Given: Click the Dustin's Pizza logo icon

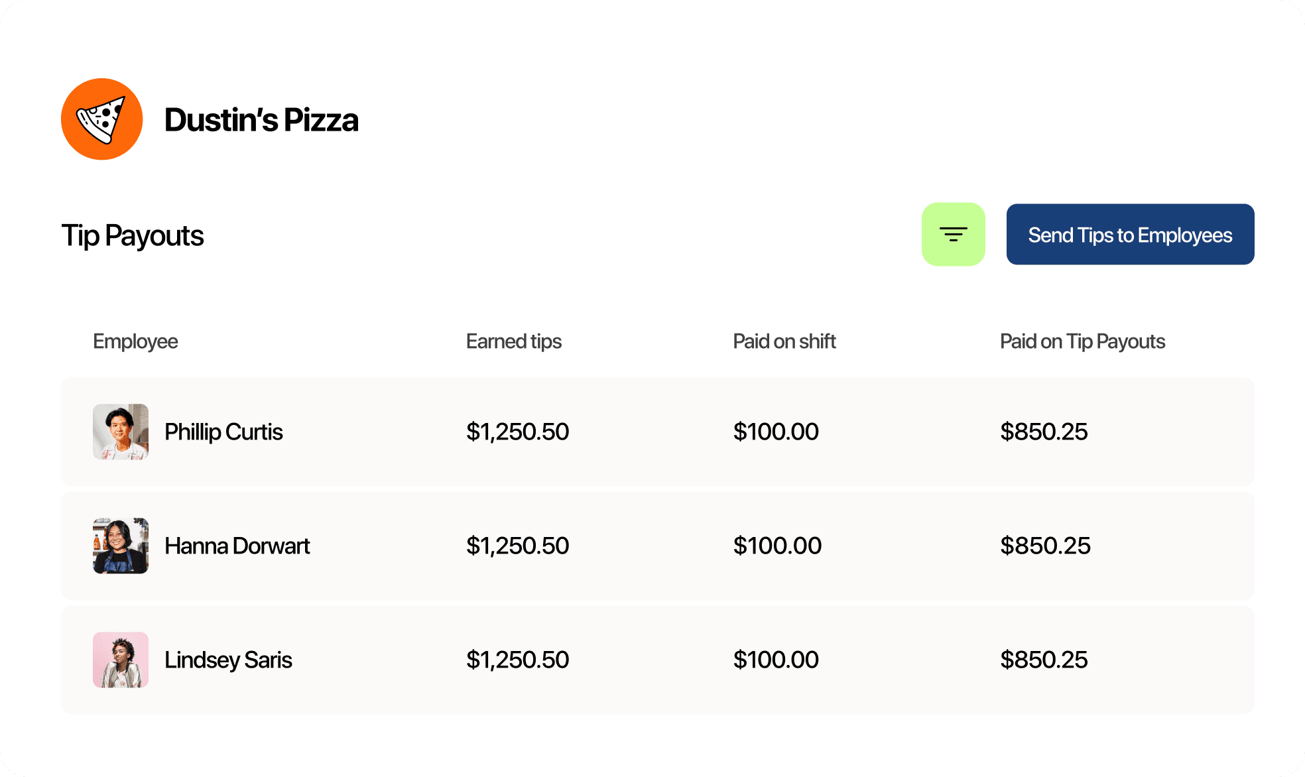Looking at the screenshot, I should pyautogui.click(x=101, y=119).
